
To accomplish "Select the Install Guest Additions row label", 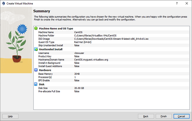I will pyautogui.click(x=50, y=66).
